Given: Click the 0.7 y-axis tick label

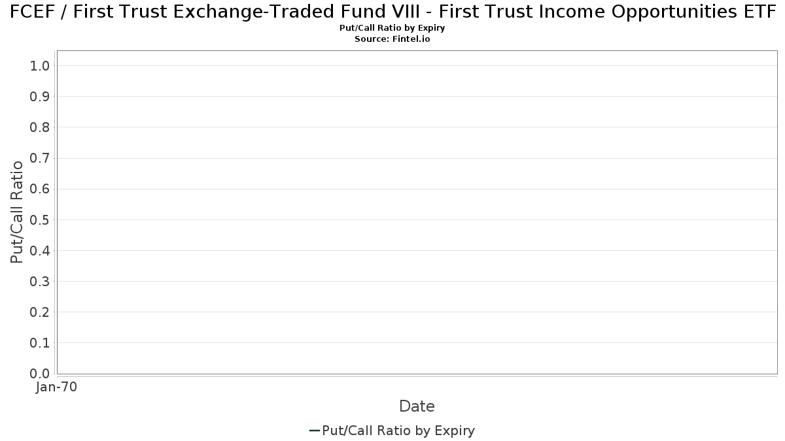Looking at the screenshot, I should 40,158.
